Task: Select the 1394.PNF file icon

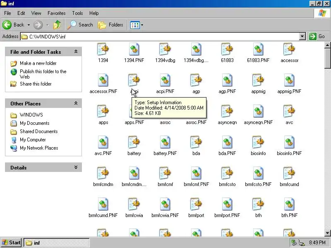Action: coord(134,49)
